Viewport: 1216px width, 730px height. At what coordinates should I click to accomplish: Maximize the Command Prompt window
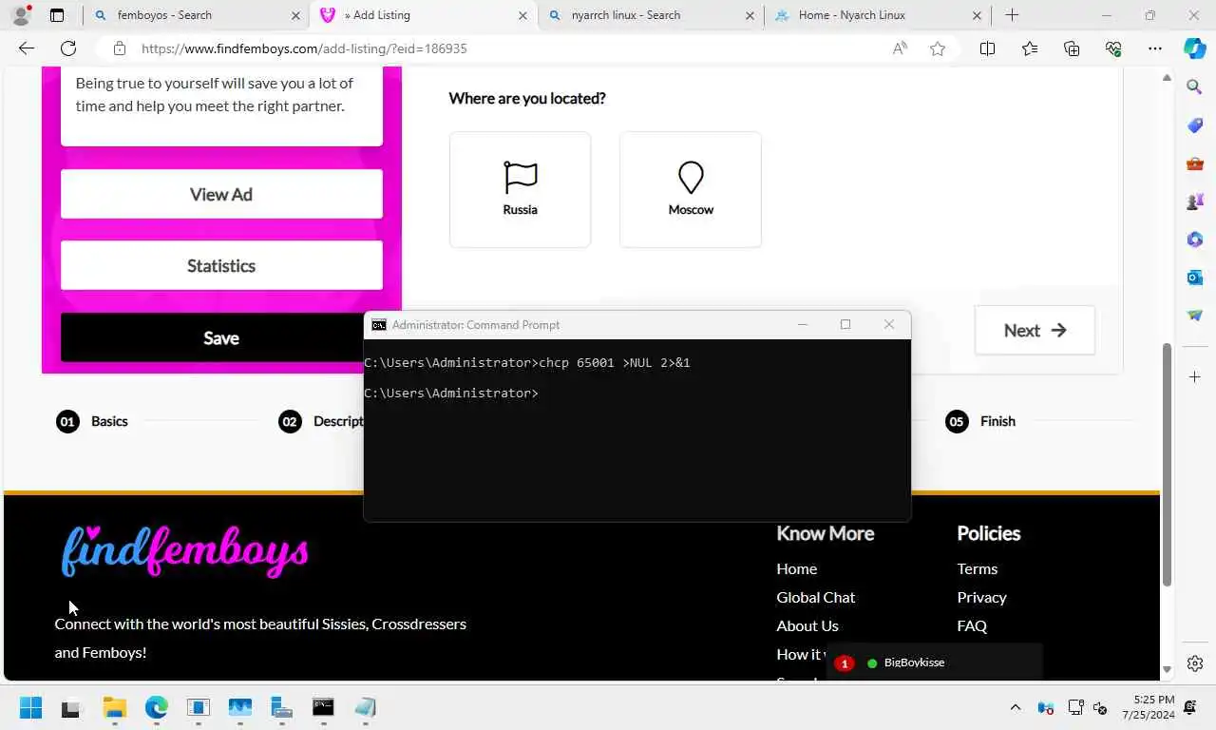click(x=845, y=325)
